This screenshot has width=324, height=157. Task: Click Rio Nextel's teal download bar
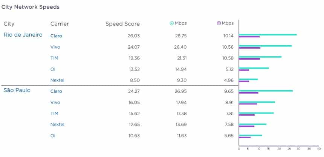pos(248,79)
